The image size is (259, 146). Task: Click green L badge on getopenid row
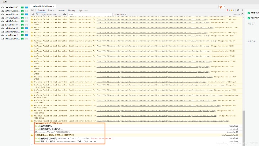tap(22, 14)
